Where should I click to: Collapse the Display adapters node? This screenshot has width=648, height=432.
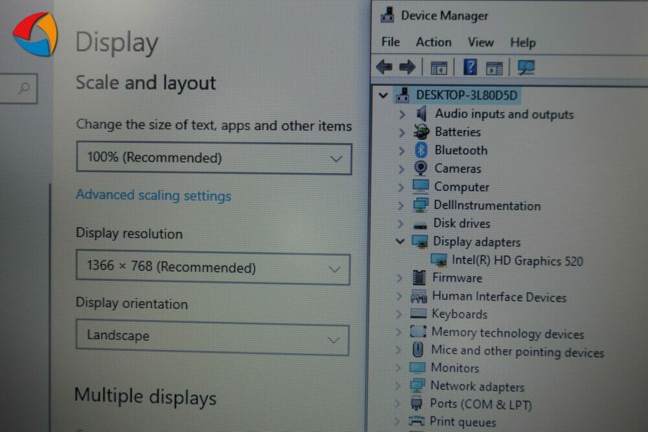[400, 241]
